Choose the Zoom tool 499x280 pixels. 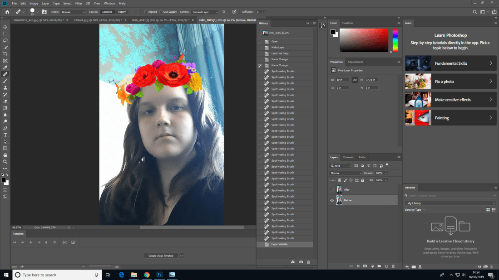pyautogui.click(x=5, y=162)
